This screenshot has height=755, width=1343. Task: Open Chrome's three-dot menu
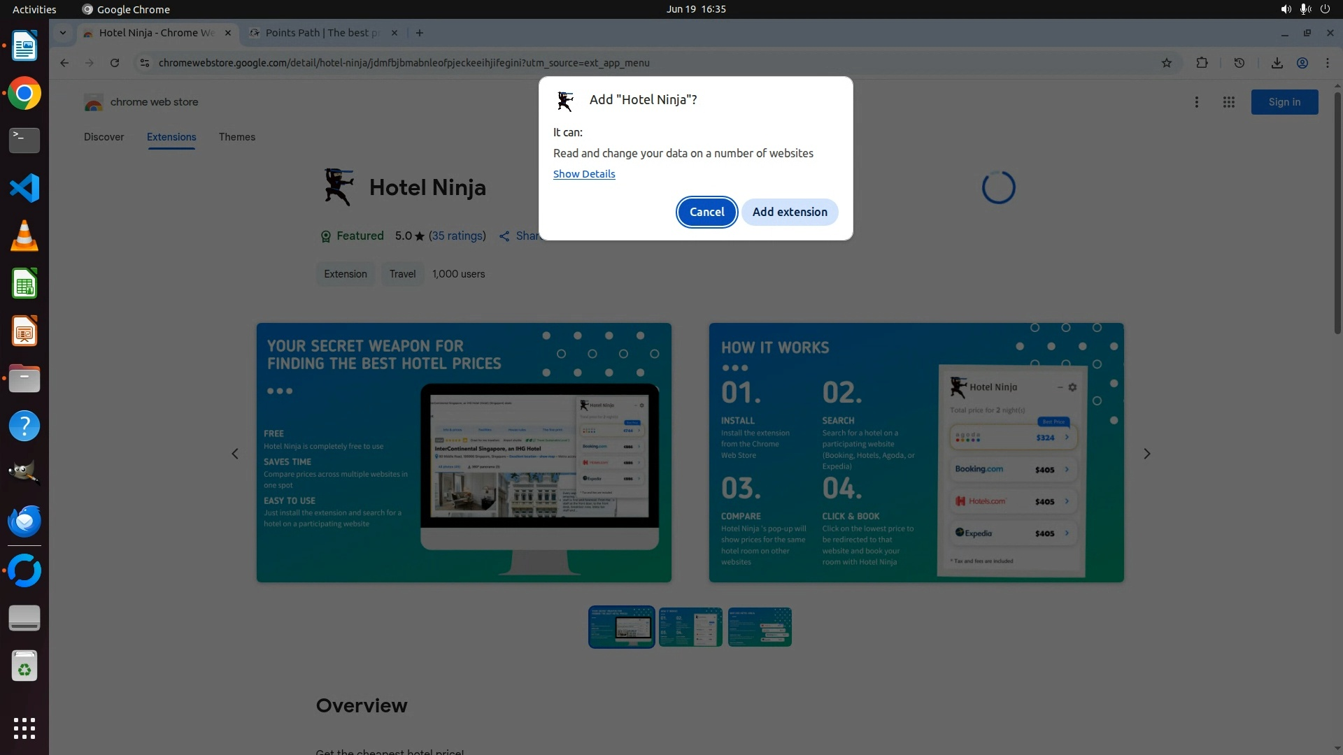point(1328,63)
